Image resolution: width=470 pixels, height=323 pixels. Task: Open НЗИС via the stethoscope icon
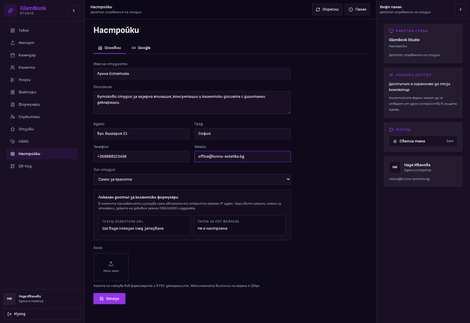tap(13, 142)
